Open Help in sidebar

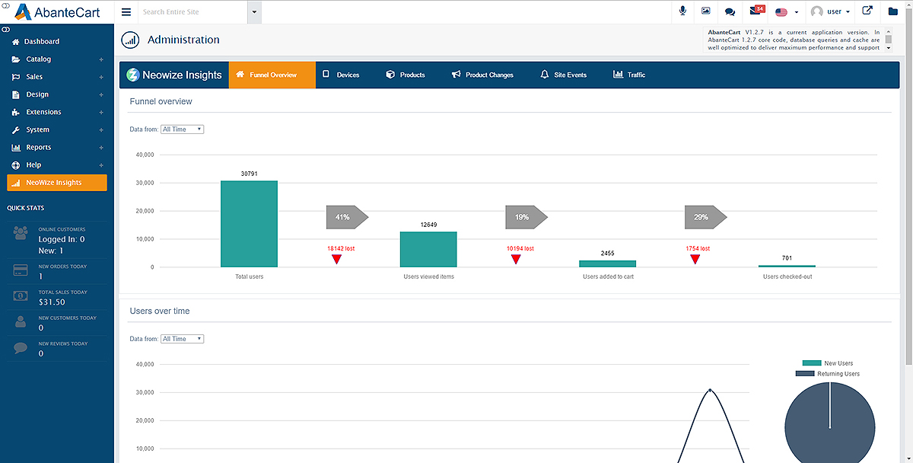(x=57, y=165)
